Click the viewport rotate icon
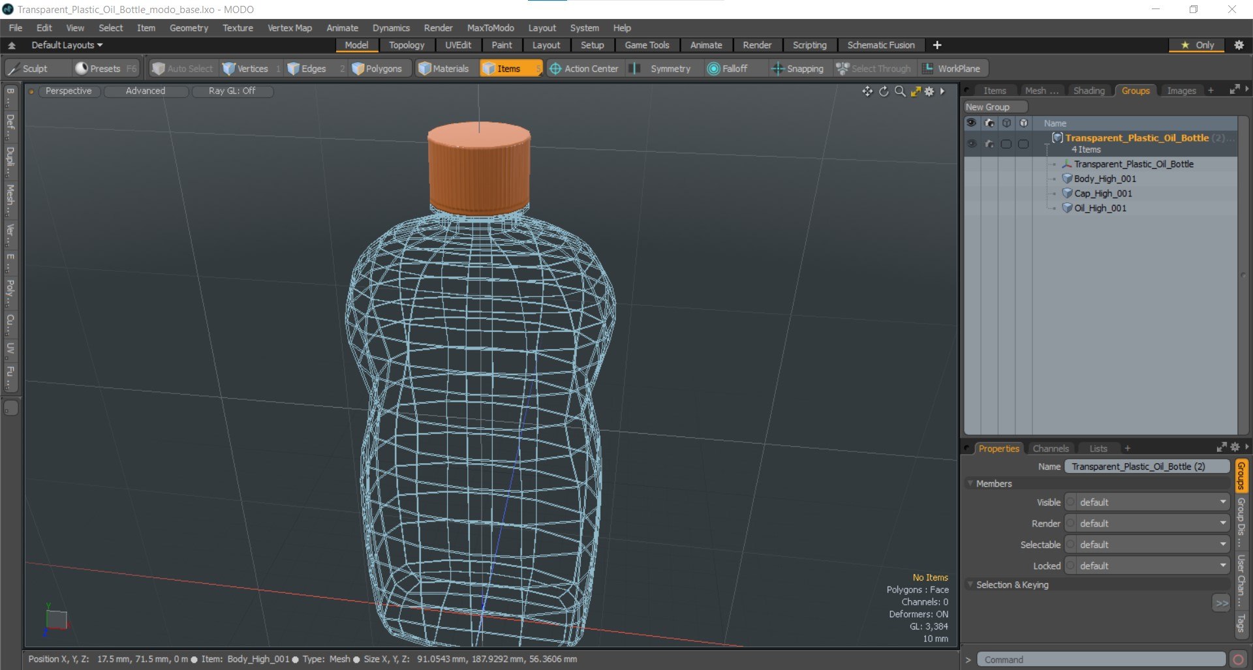 tap(884, 91)
